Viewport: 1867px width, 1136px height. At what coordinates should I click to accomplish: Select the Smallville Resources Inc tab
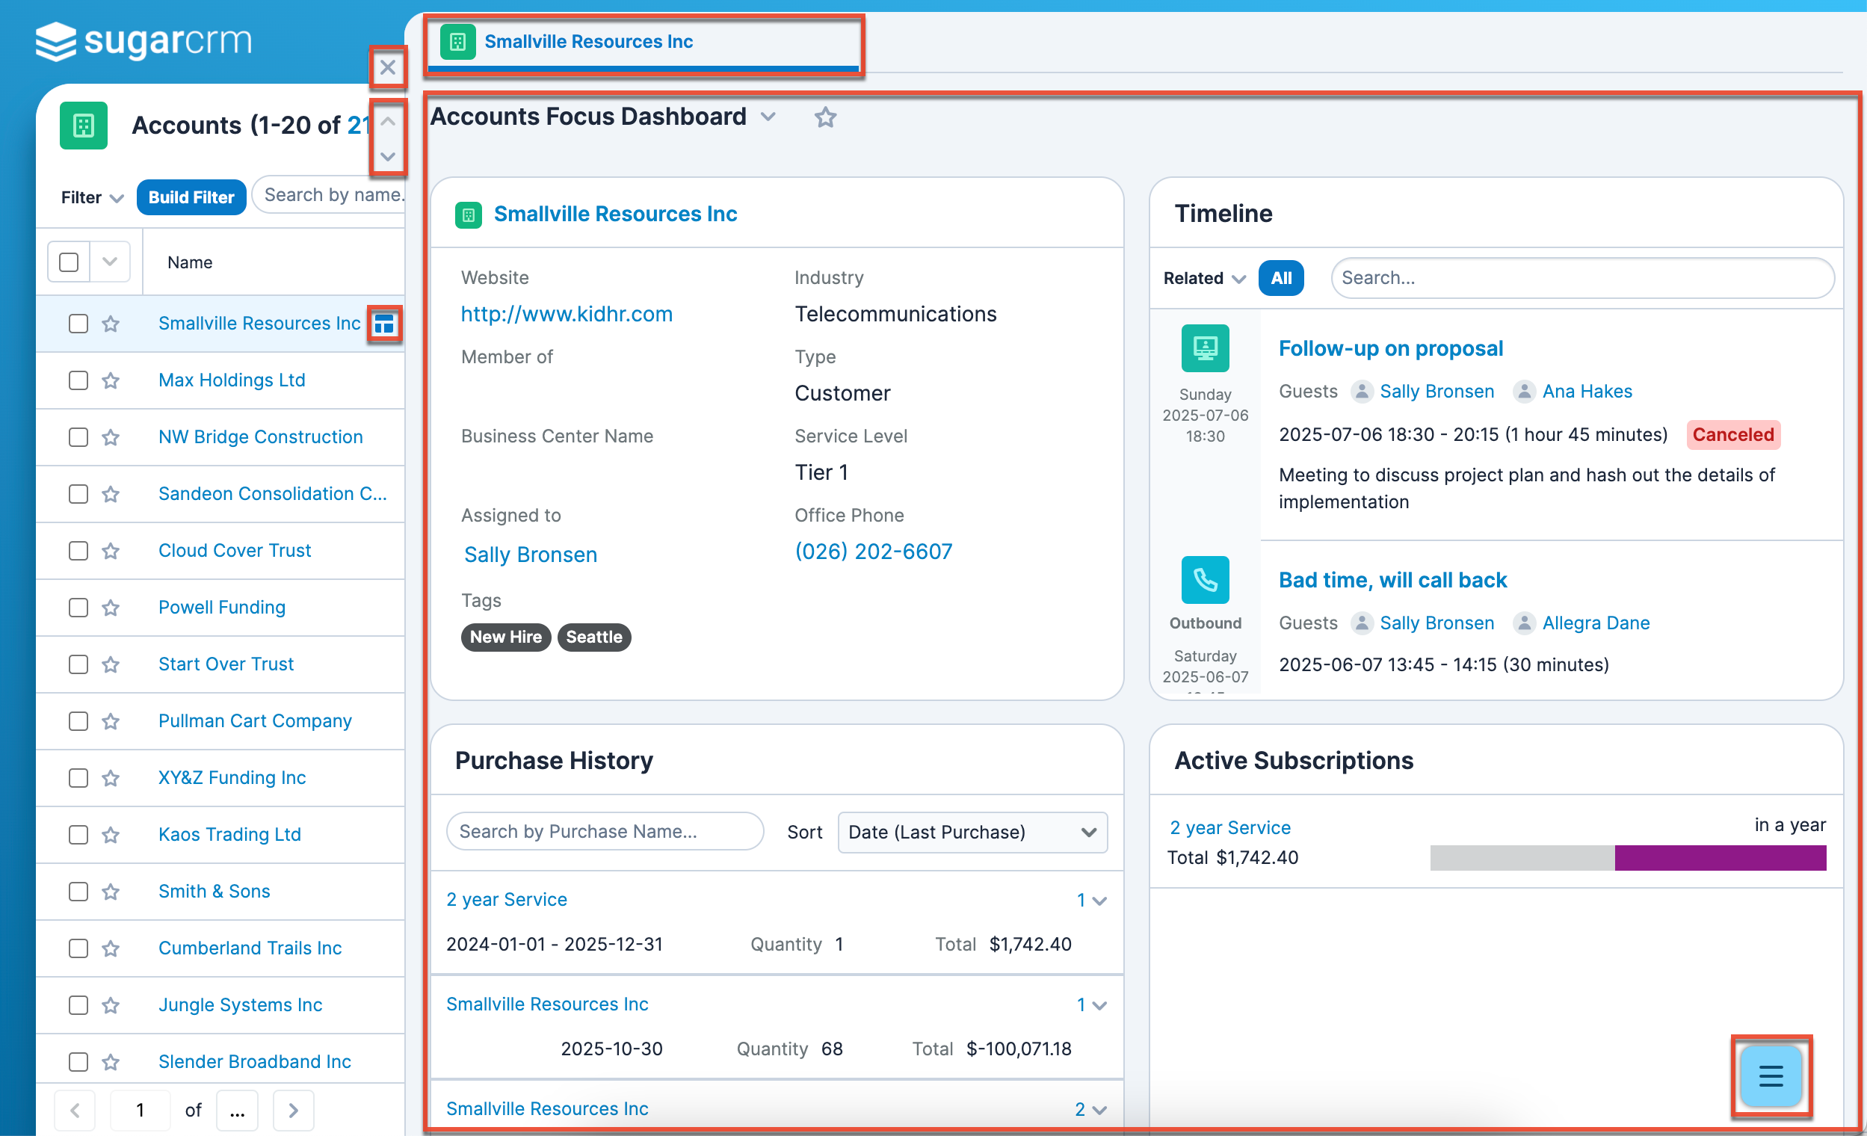(x=588, y=42)
